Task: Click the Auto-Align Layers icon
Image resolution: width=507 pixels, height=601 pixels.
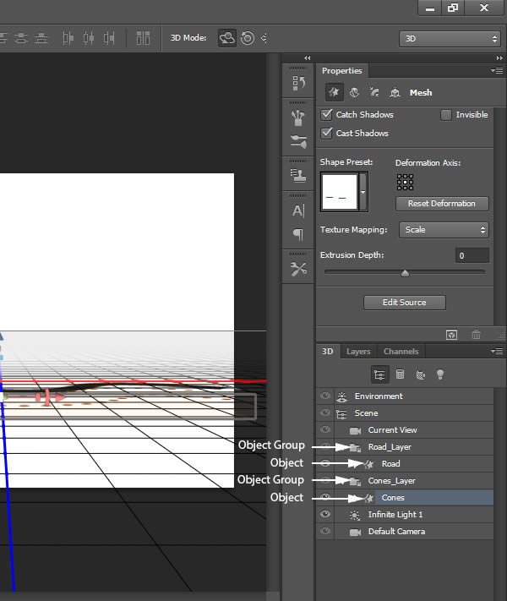Action: point(143,38)
